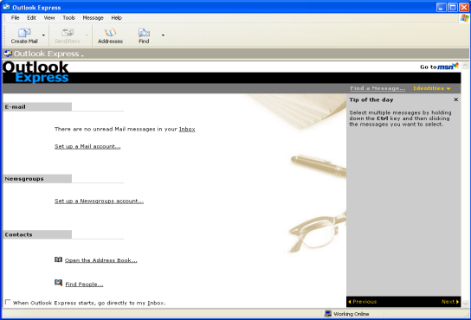The width and height of the screenshot is (471, 320).
Task: Open the Message menu
Action: point(94,17)
